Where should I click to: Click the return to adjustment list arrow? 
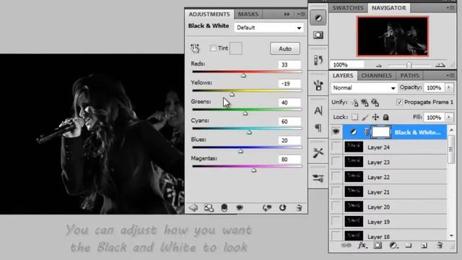click(x=193, y=207)
